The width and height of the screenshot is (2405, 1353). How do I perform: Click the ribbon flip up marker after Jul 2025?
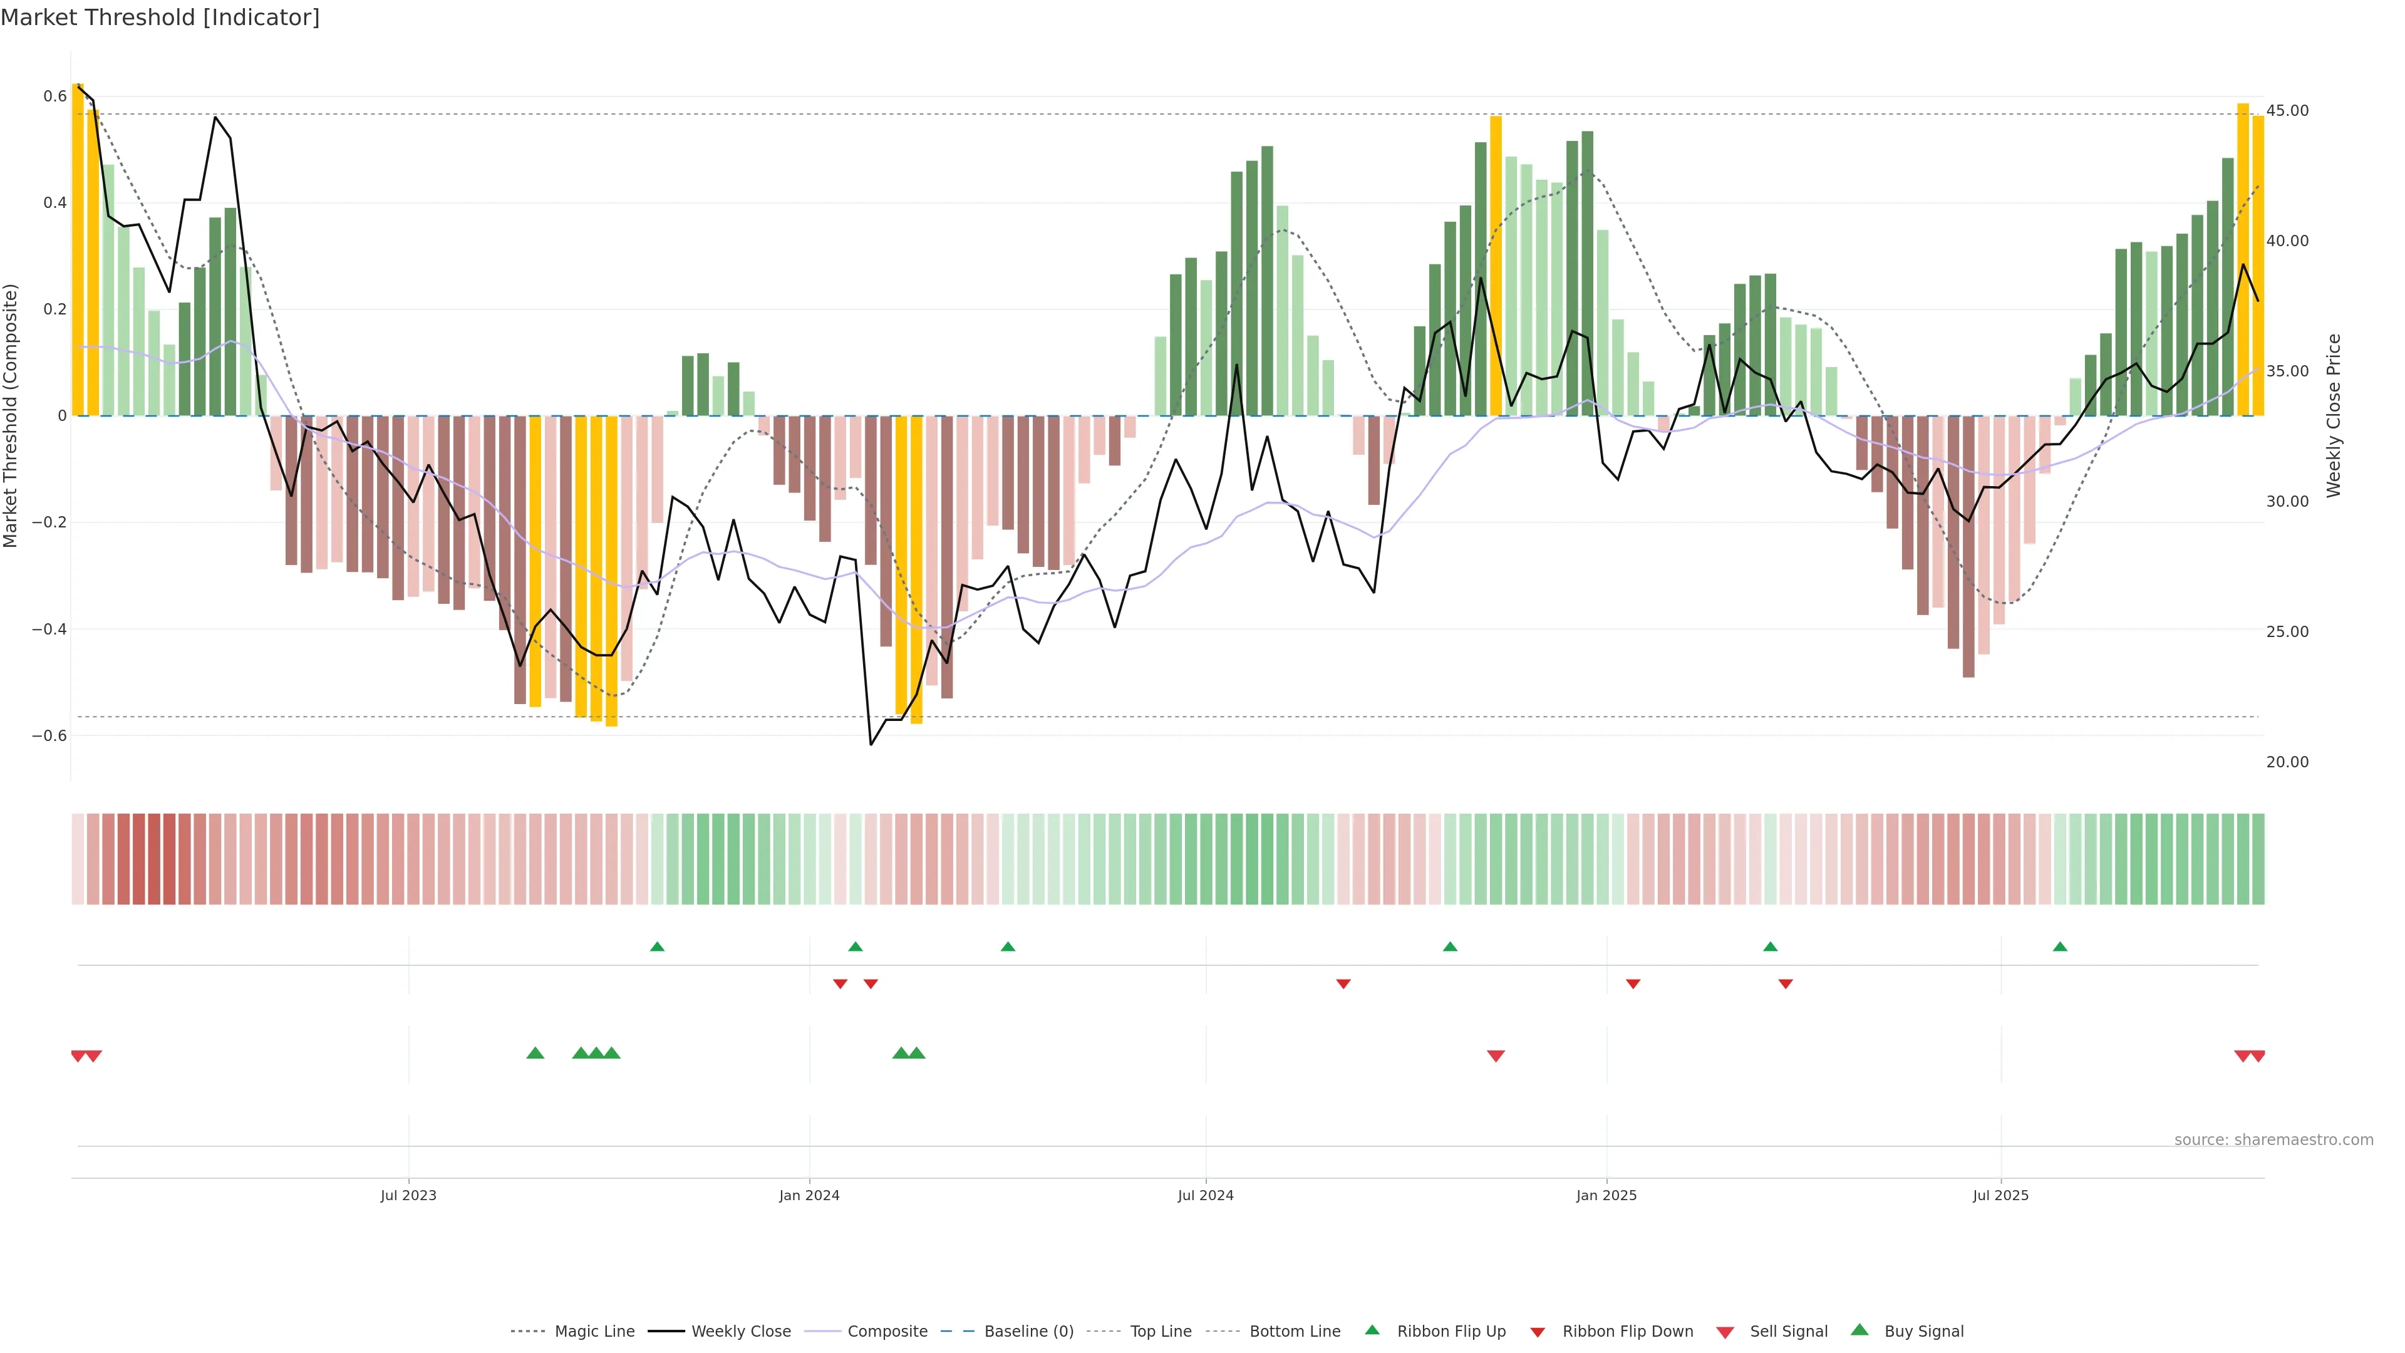(2061, 947)
